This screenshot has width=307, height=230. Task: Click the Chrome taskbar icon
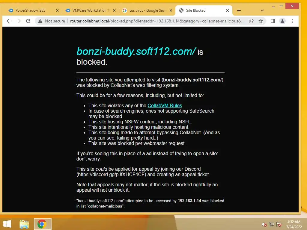(x=42, y=224)
